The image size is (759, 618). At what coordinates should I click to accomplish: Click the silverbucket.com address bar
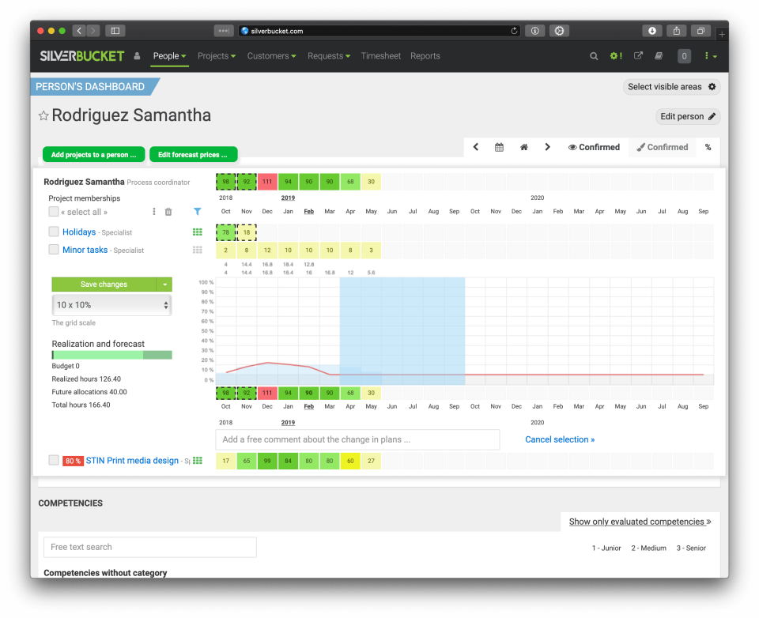click(379, 31)
